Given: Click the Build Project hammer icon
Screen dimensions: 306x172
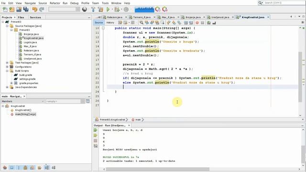Looking at the screenshot, I should 93,9.
